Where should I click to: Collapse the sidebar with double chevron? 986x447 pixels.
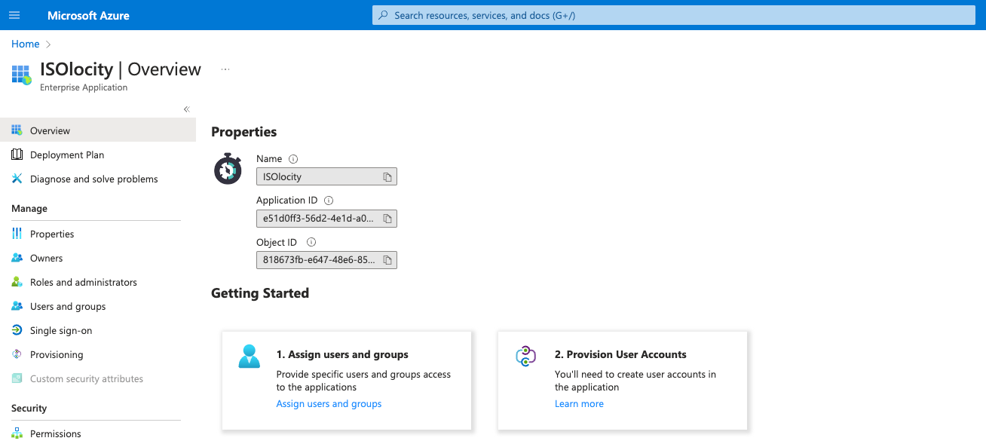tap(187, 109)
